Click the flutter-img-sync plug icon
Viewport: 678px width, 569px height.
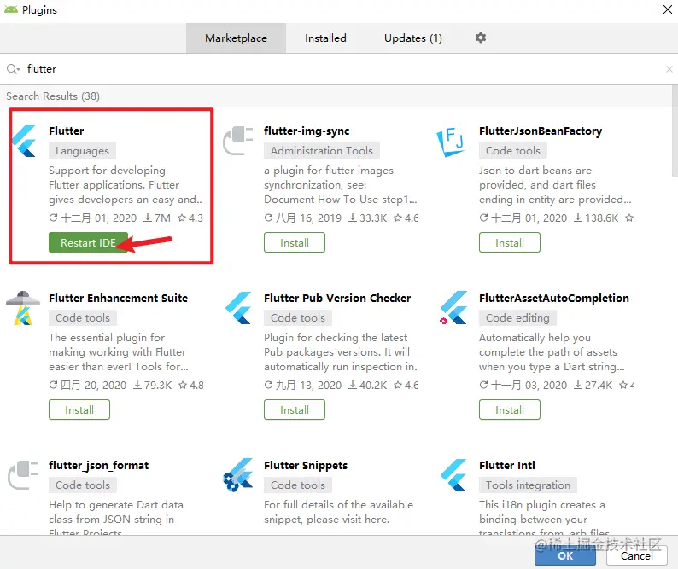238,141
